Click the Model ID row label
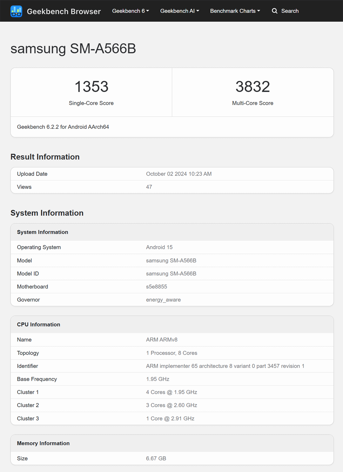 (28, 274)
